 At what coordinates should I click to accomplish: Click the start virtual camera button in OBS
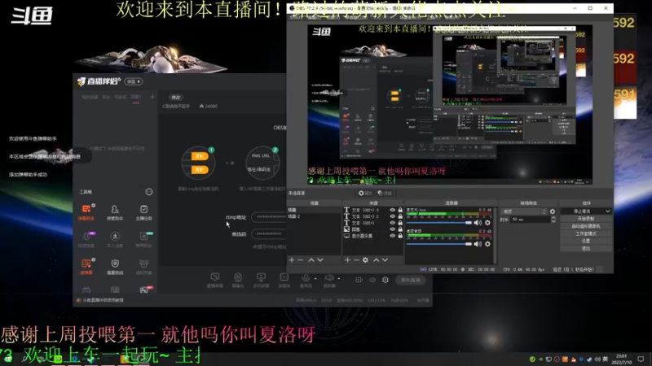586,226
